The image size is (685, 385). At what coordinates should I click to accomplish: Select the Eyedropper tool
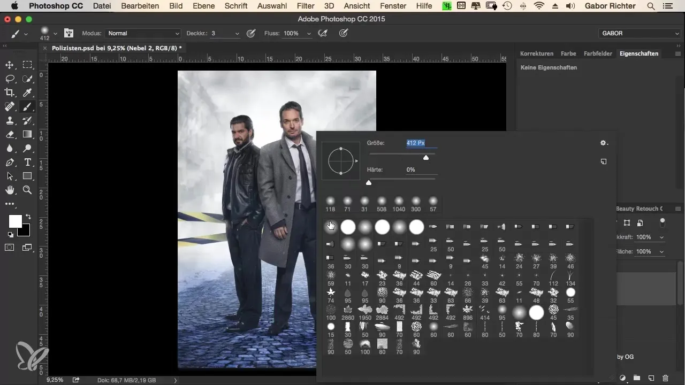click(27, 93)
